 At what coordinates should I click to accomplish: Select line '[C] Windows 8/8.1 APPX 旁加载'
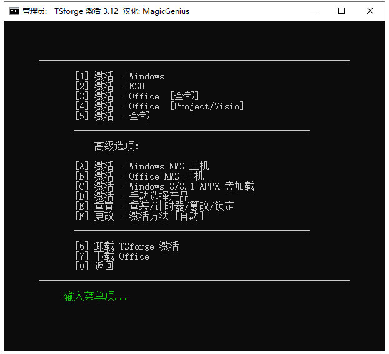point(165,186)
